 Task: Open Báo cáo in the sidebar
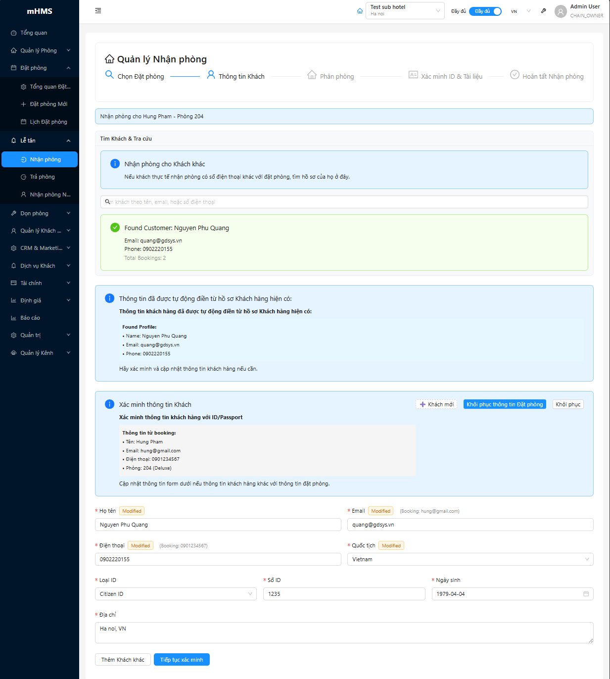click(30, 318)
